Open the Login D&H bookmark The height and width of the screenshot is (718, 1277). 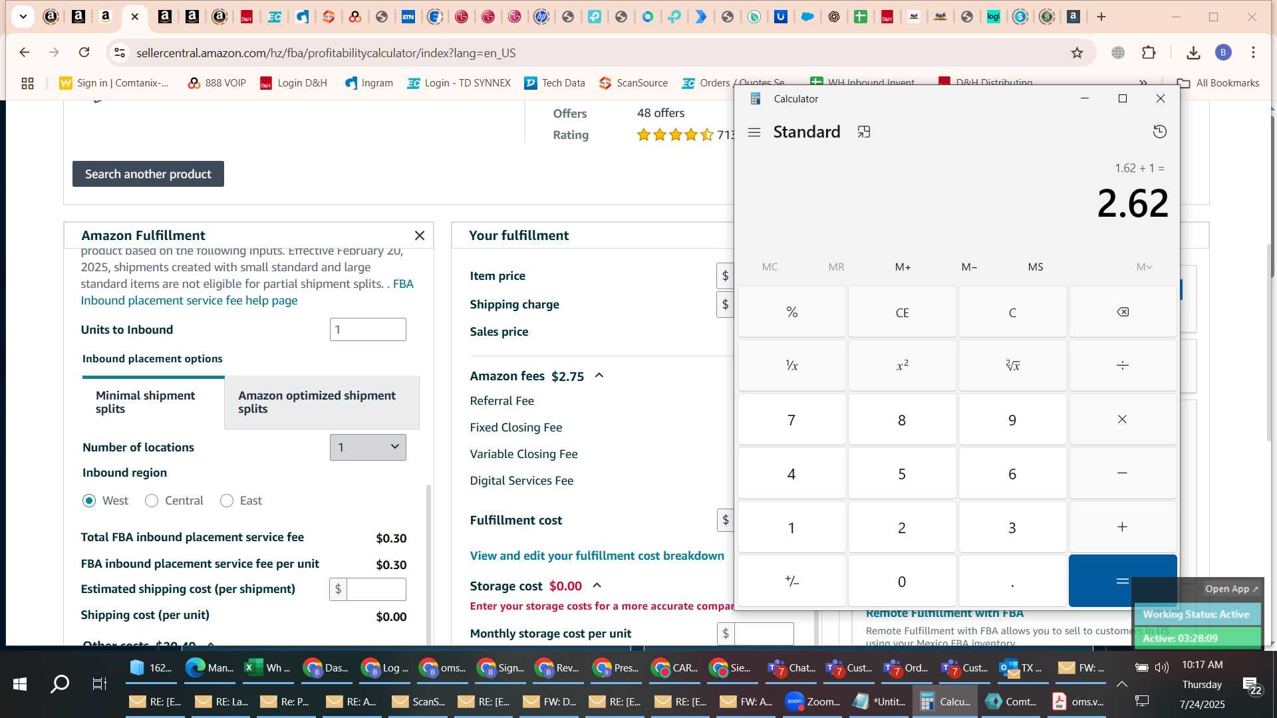tap(293, 83)
